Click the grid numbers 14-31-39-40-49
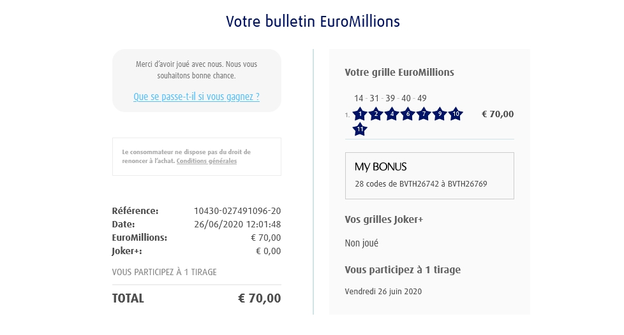This screenshot has height=335, width=624. [x=390, y=98]
